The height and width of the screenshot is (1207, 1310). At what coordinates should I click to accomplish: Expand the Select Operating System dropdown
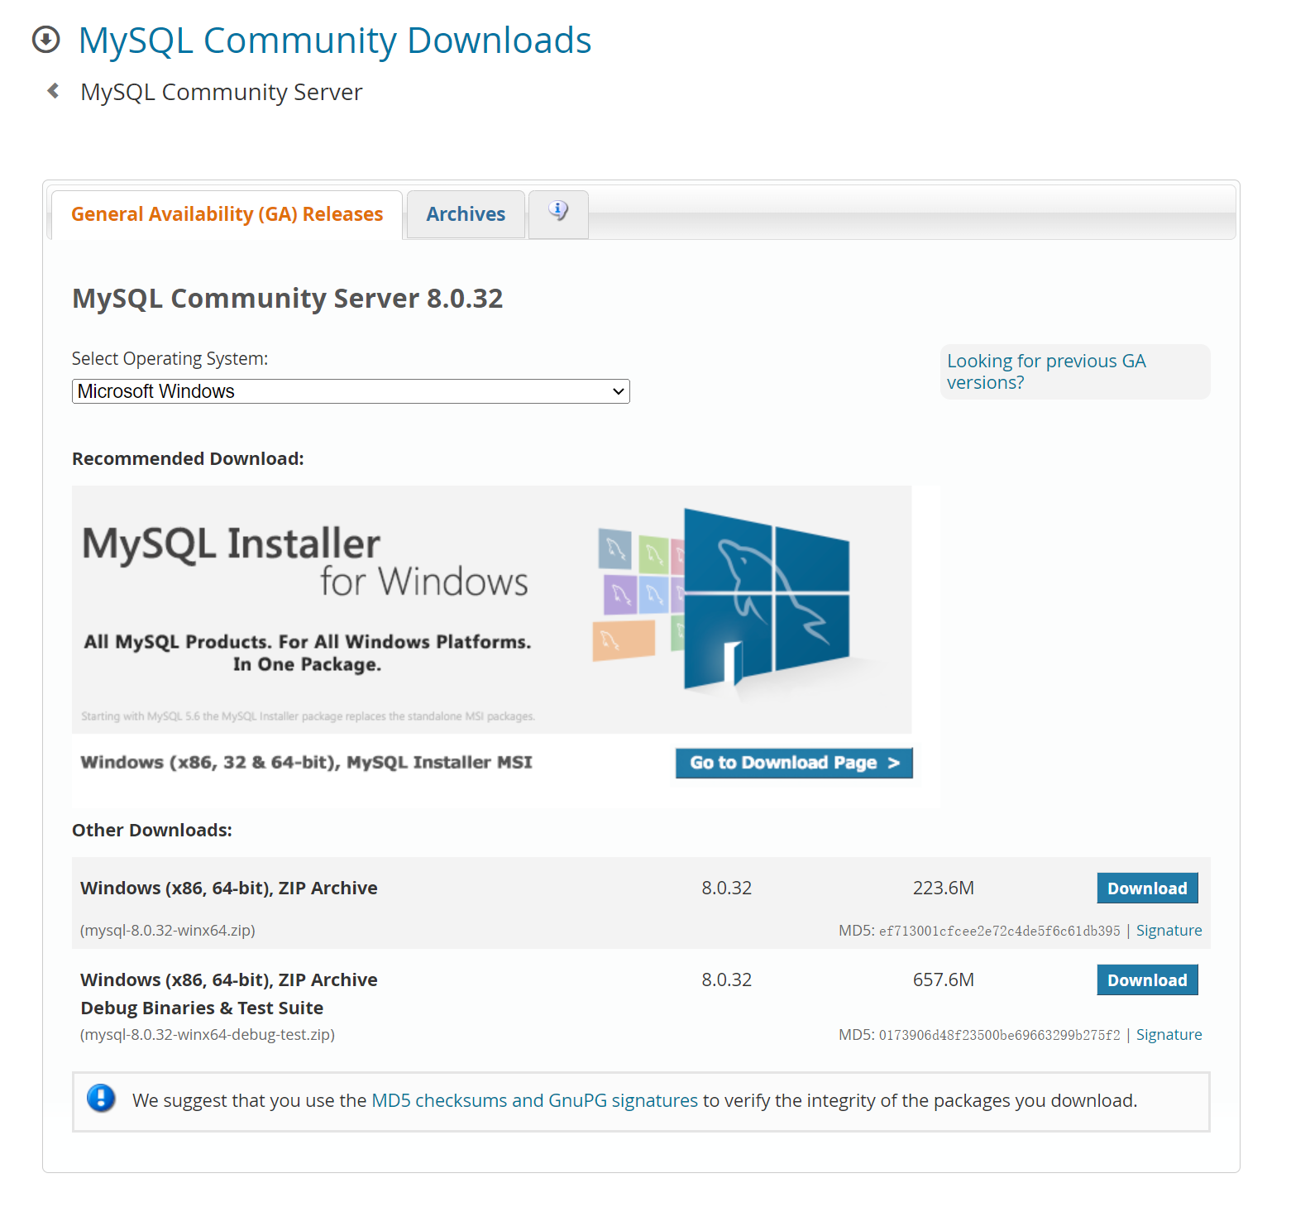pos(351,391)
